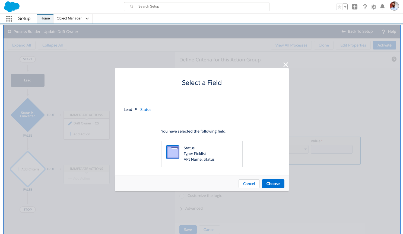The image size is (403, 234).
Task: Open the App Launcher grid icon
Action: click(x=9, y=18)
